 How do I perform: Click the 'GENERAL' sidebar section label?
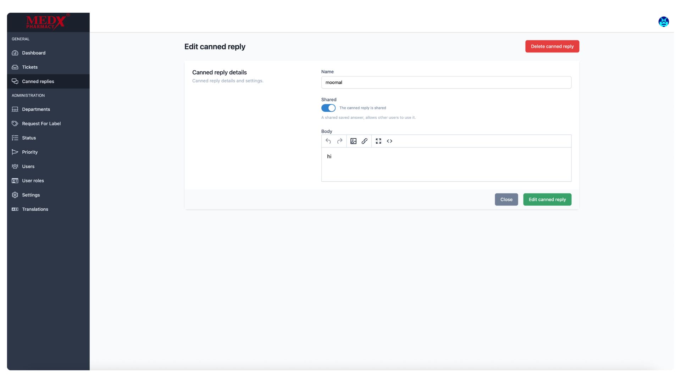pyautogui.click(x=21, y=39)
